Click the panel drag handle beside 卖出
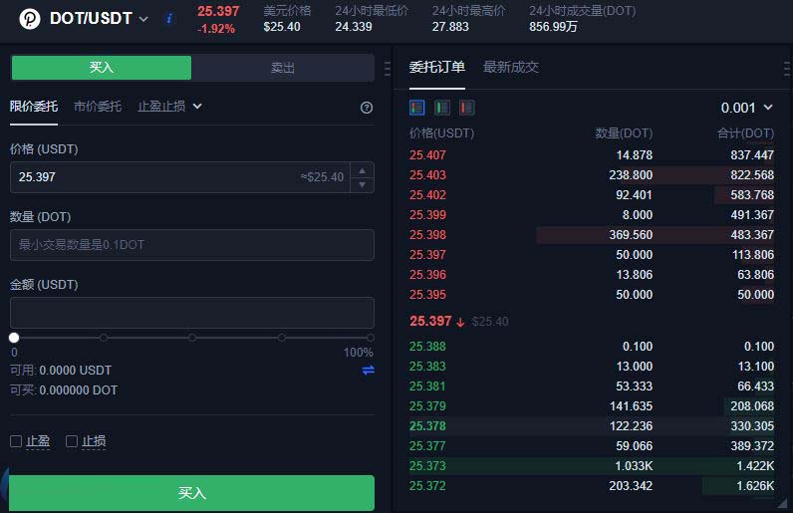Image resolution: width=793 pixels, height=513 pixels. click(x=387, y=69)
